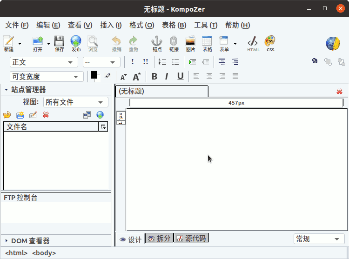The width and height of the screenshot is (349, 259).
Task: Click the definition description icon
Action: coord(235,62)
